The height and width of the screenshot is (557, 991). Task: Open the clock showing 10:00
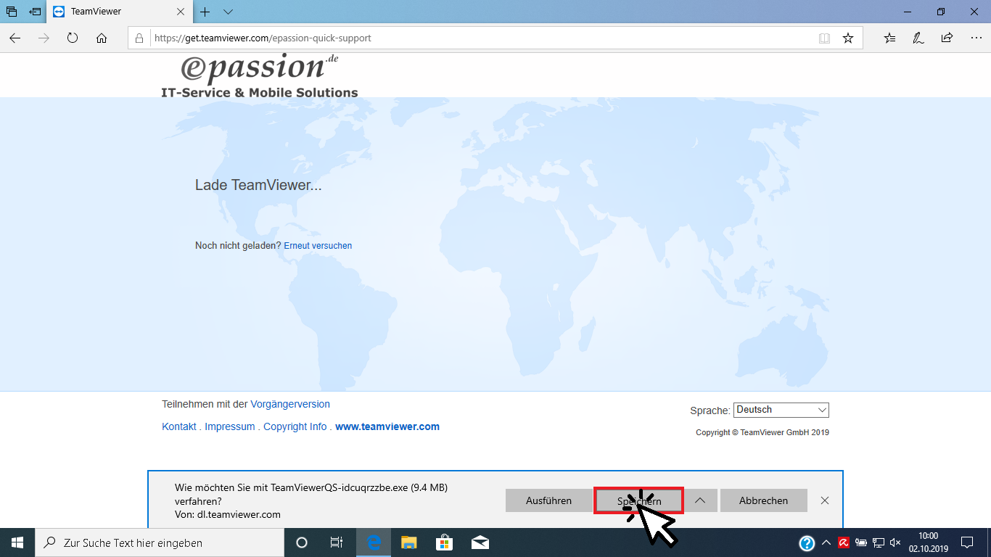(x=928, y=542)
